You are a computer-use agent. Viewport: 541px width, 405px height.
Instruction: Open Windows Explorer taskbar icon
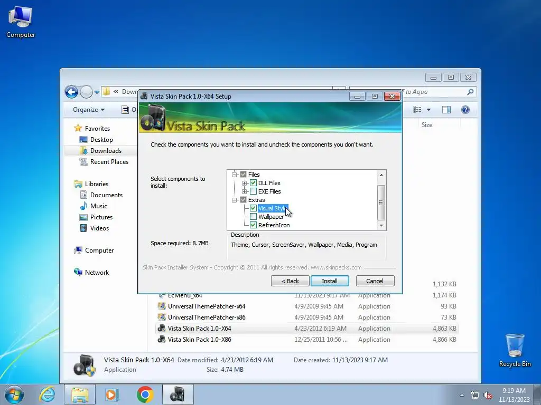tap(80, 394)
